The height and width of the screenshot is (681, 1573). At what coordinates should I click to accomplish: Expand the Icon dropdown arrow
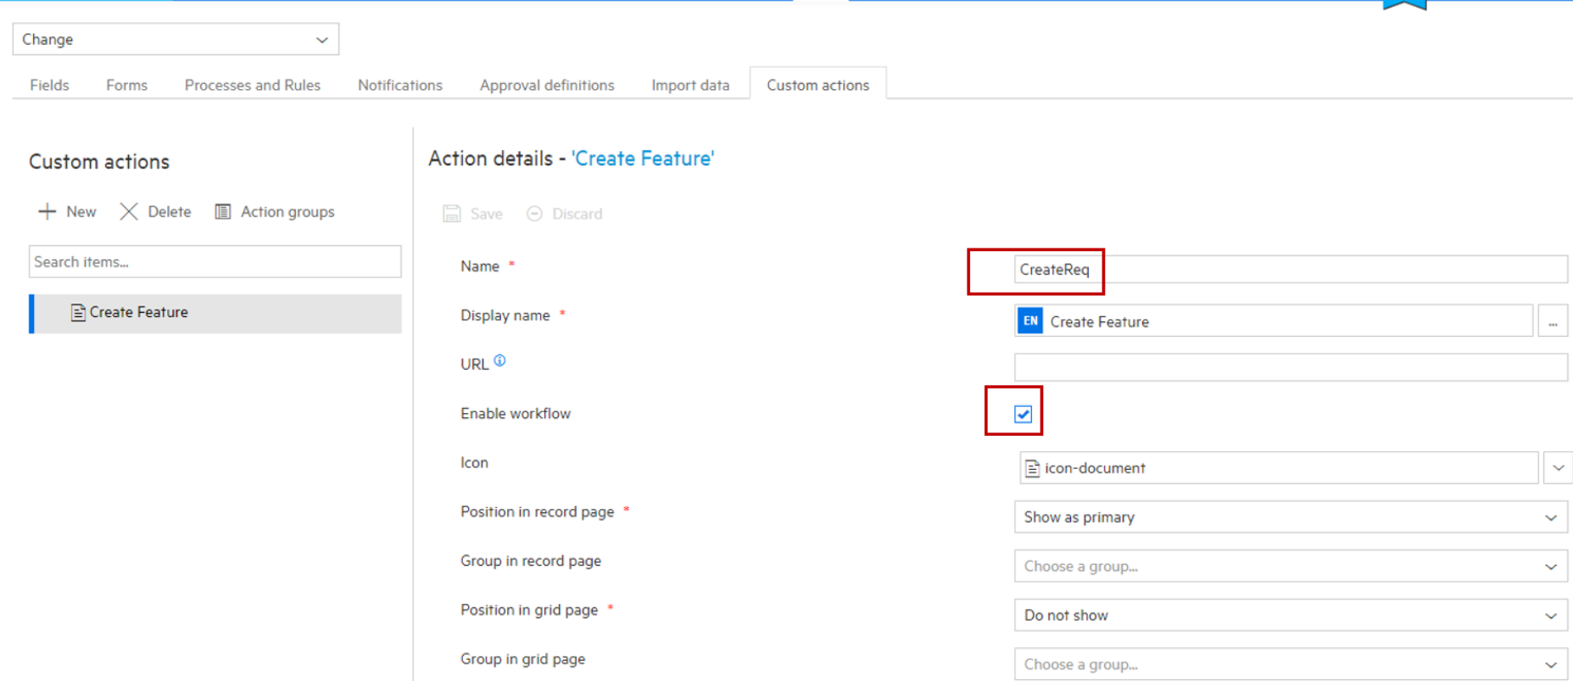[1559, 467]
